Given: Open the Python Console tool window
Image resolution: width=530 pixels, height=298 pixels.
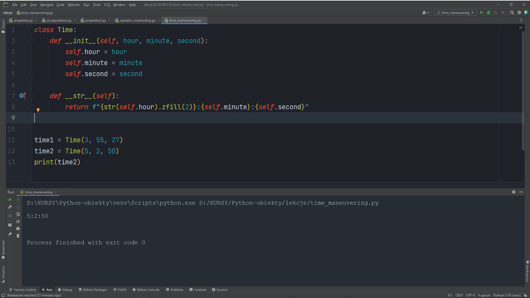Looking at the screenshot, I should (x=146, y=289).
